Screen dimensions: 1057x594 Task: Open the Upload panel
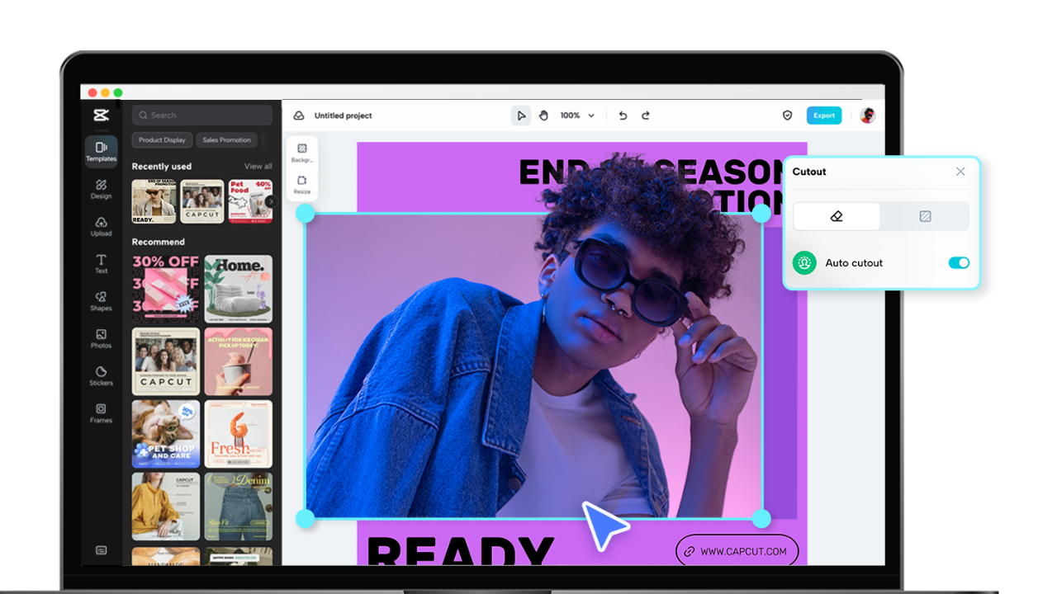[x=101, y=226]
